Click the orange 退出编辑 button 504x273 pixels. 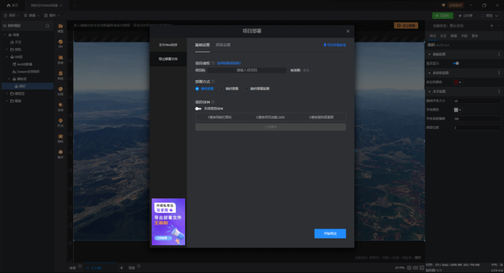(406, 26)
